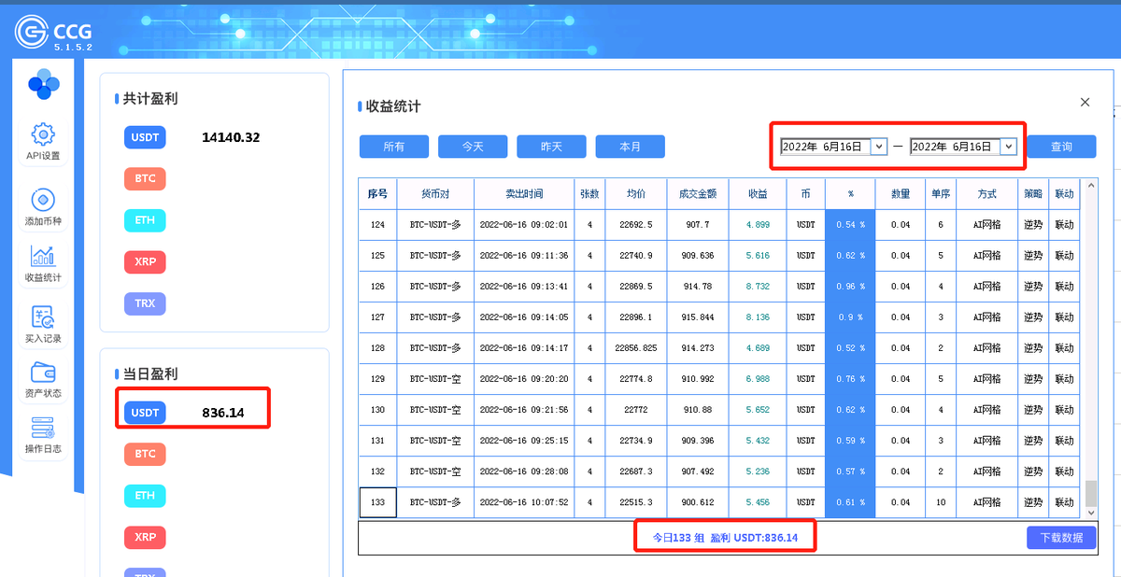Select the XRP badge under 共计盈利
This screenshot has height=577, width=1121.
pyautogui.click(x=145, y=262)
